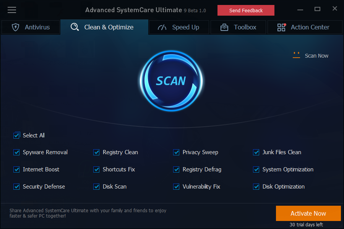Click the Antivirus shield icon

click(15, 27)
